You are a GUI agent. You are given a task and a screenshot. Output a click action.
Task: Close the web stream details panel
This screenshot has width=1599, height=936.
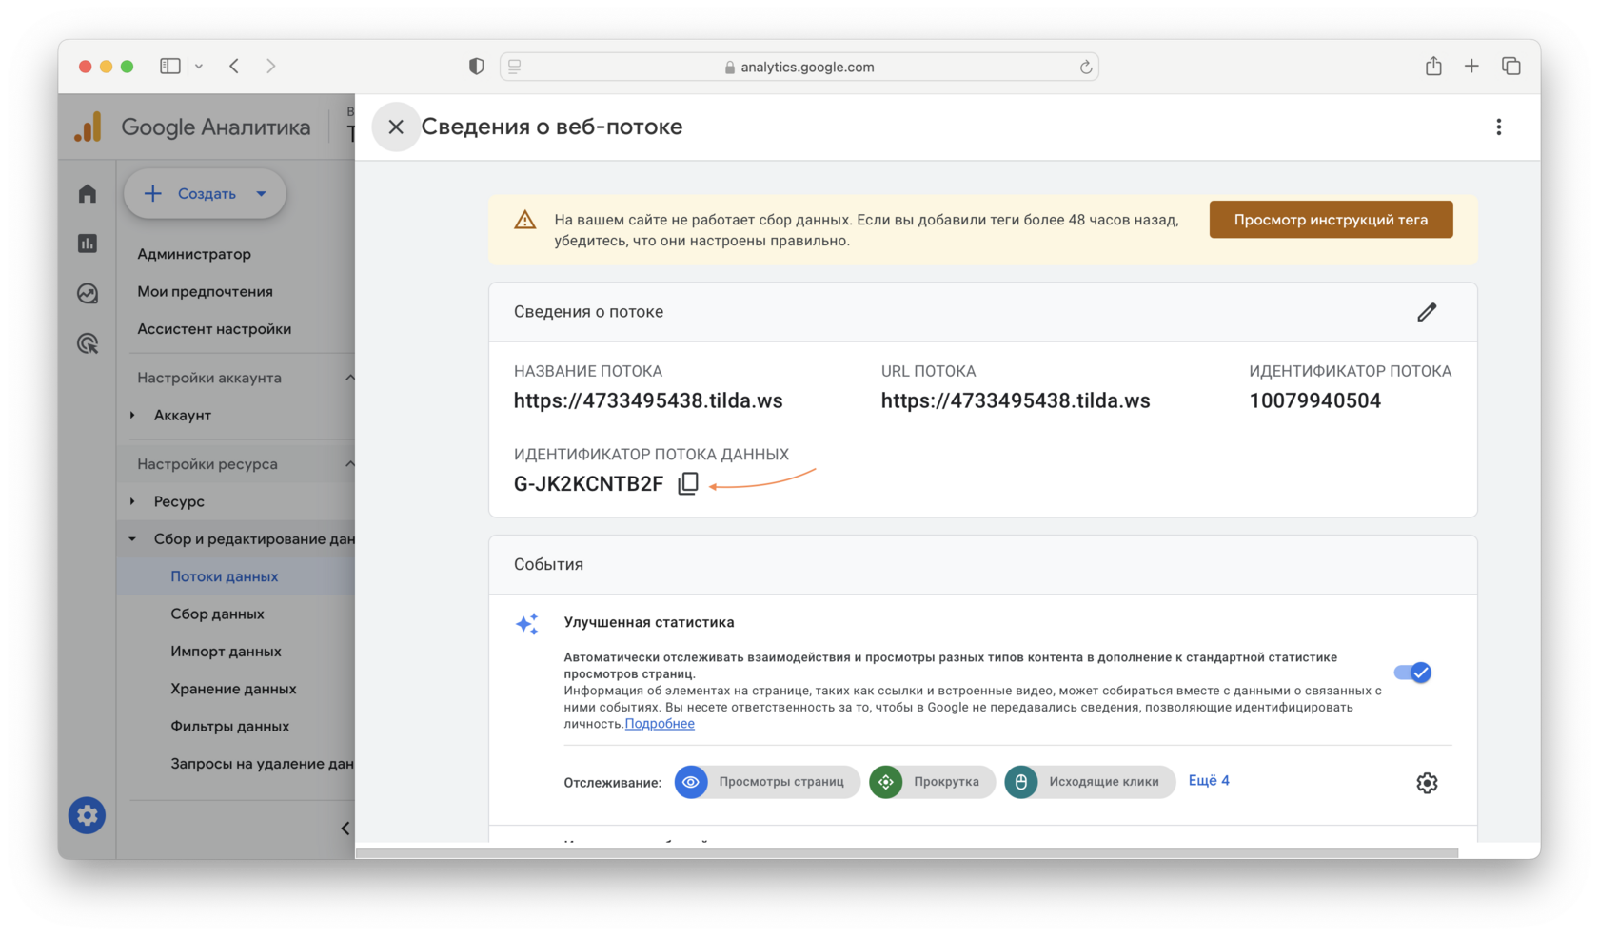[x=396, y=127]
